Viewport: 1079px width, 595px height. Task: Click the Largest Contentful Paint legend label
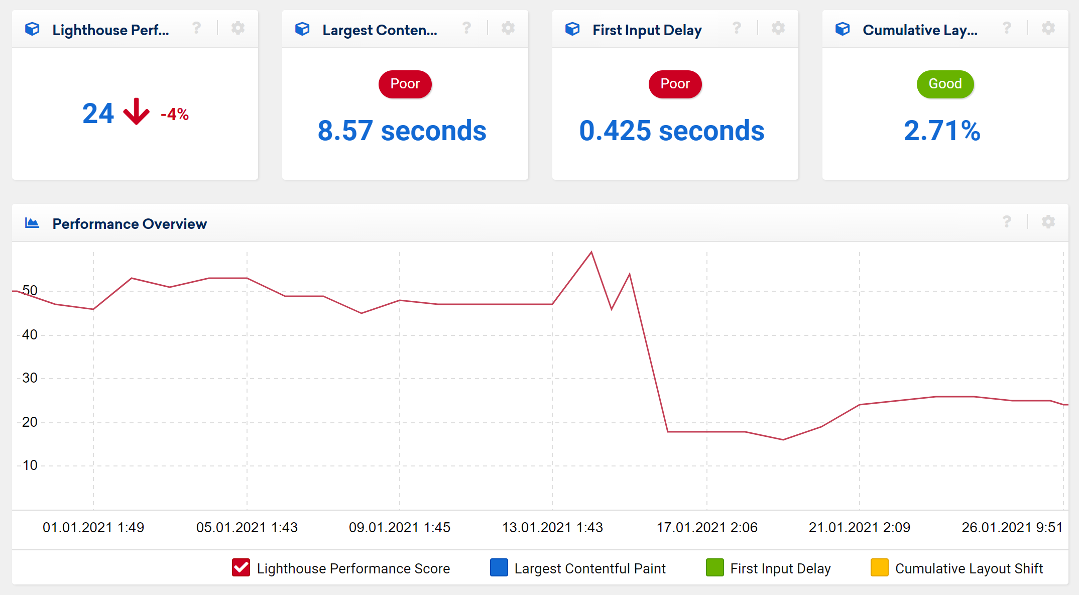click(590, 568)
